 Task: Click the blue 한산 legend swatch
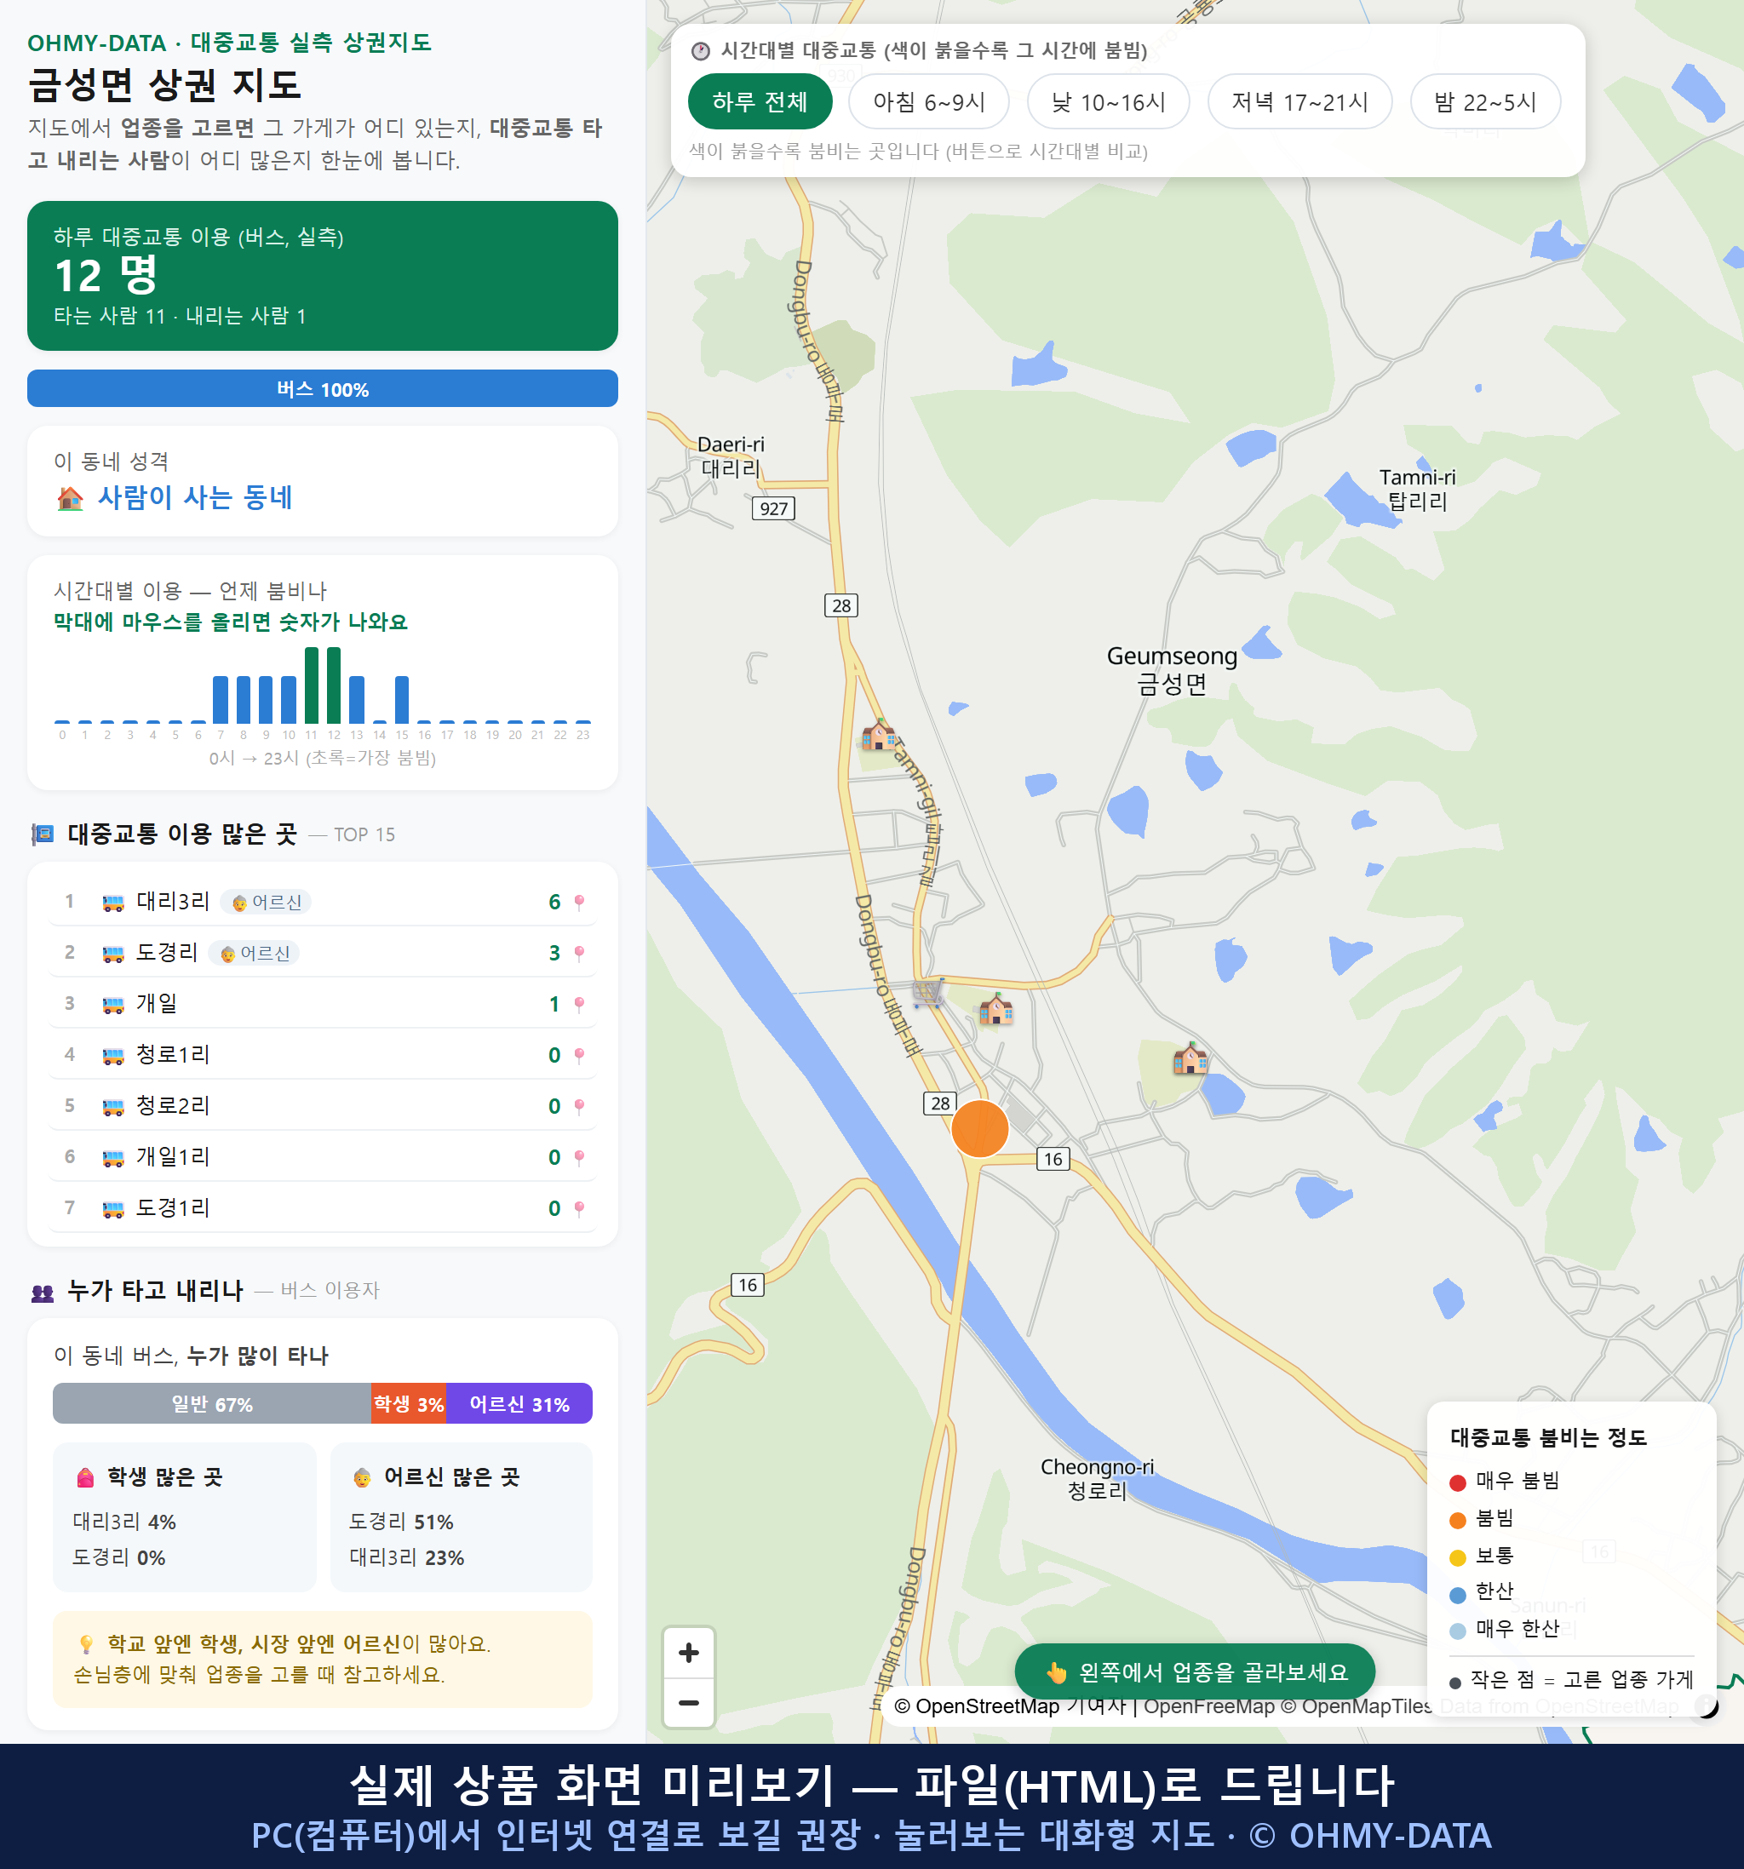tap(1457, 1595)
